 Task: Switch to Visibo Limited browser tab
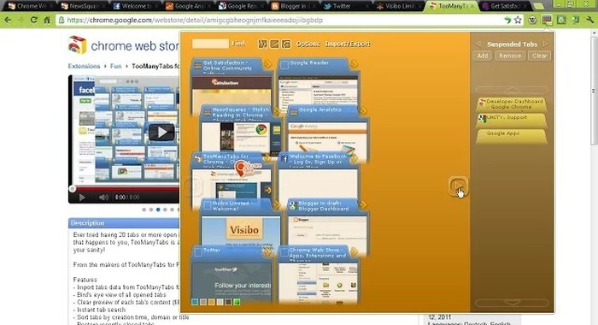(x=399, y=6)
